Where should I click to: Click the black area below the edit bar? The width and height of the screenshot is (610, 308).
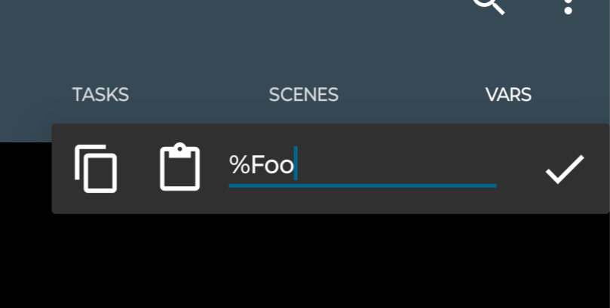[x=302, y=264]
